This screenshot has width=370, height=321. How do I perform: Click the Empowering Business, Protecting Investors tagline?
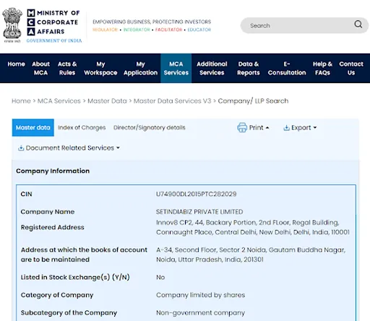click(152, 22)
